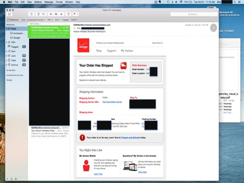Focus the Mail search field
This screenshot has width=244, height=183.
pos(194,14)
